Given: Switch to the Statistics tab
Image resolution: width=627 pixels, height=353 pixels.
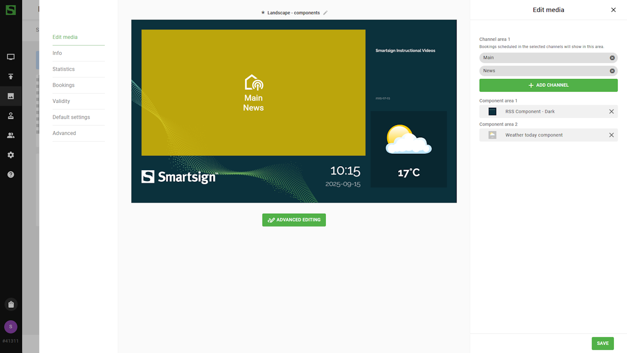Looking at the screenshot, I should coord(64,69).
